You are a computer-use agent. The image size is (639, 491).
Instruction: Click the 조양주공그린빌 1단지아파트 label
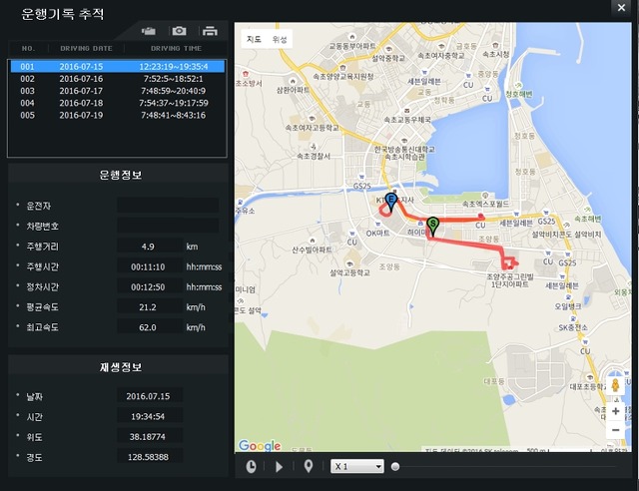coord(510,280)
